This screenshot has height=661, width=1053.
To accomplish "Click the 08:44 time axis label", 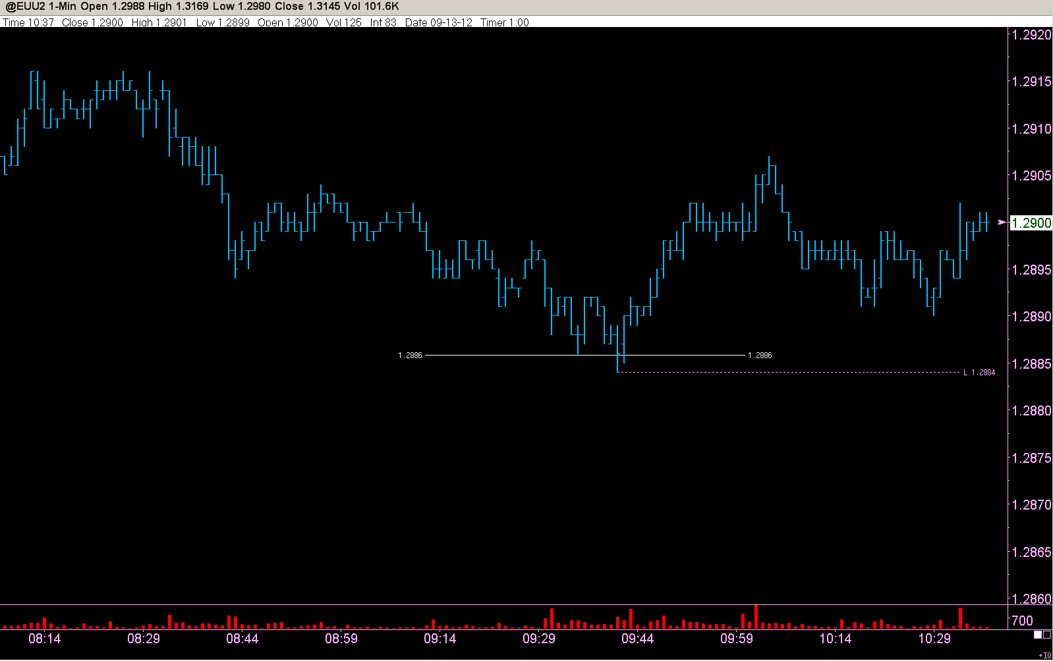I will point(242,639).
